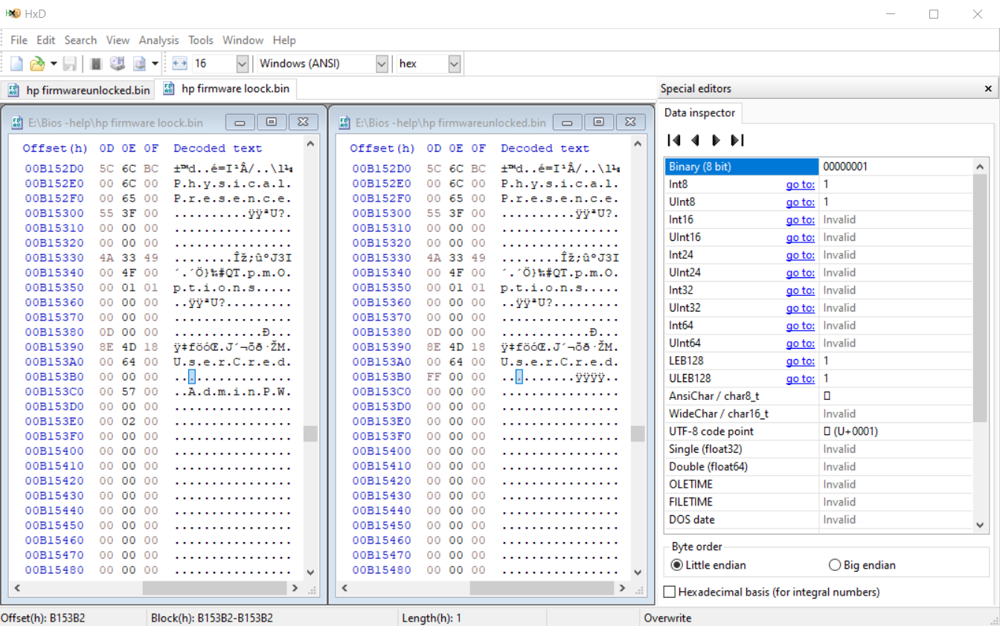Select Little endian byte order
The height and width of the screenshot is (626, 1000).
pos(676,565)
